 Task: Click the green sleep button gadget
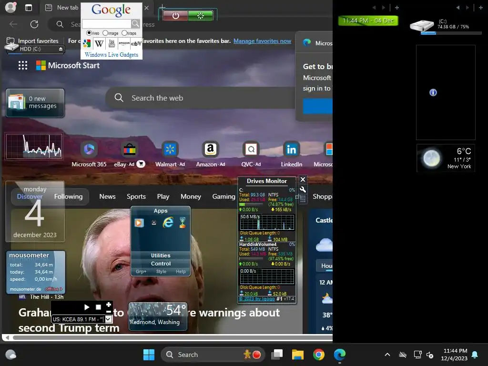201,16
